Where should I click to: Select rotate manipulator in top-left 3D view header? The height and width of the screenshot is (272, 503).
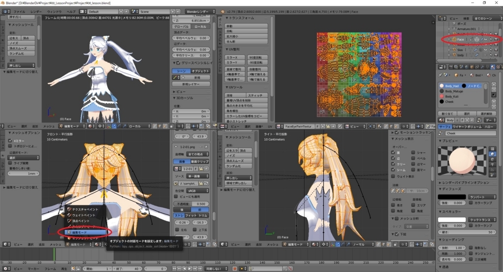119,126
